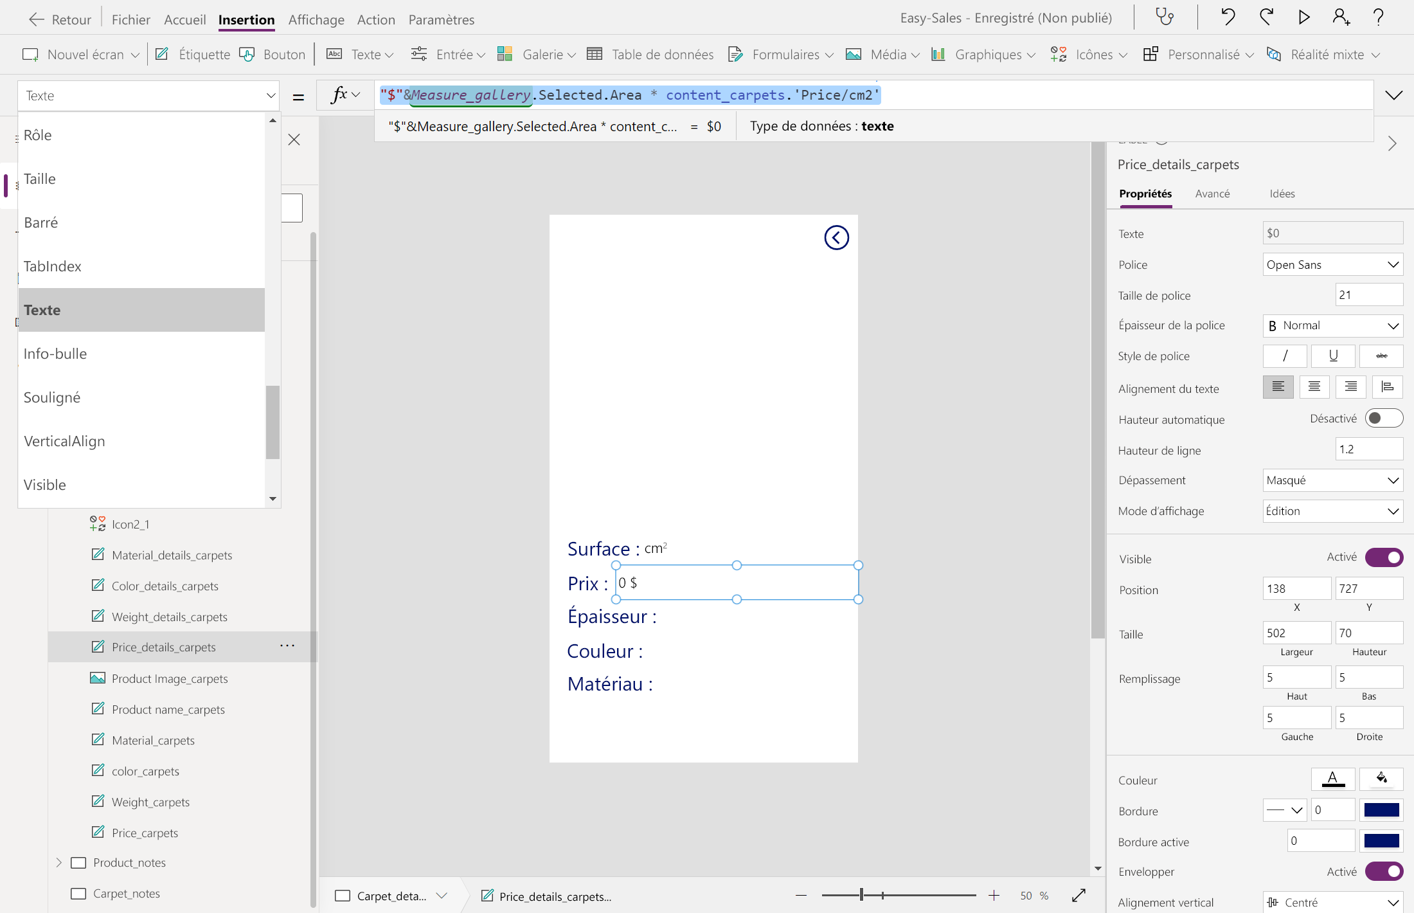Viewport: 1414px width, 913px height.
Task: Zoom in with the plus icon
Action: pos(994,895)
